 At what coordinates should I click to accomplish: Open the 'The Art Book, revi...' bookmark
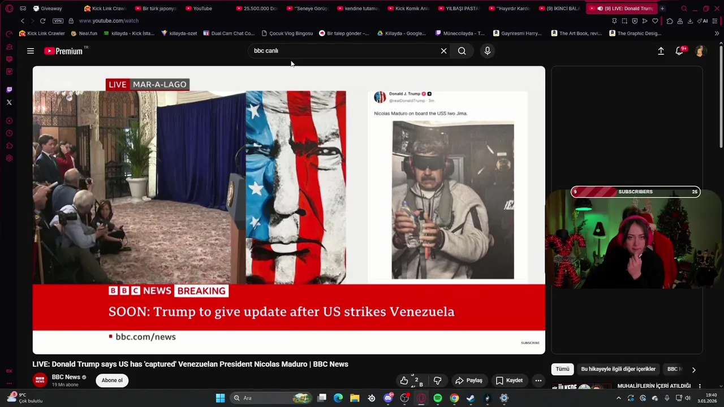pos(576,33)
